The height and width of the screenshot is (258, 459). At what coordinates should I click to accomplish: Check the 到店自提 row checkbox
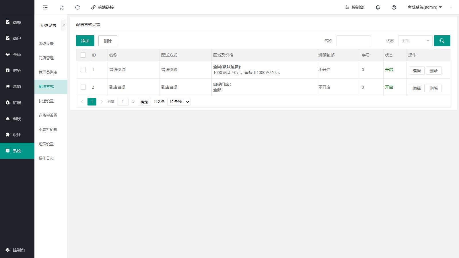click(x=83, y=87)
